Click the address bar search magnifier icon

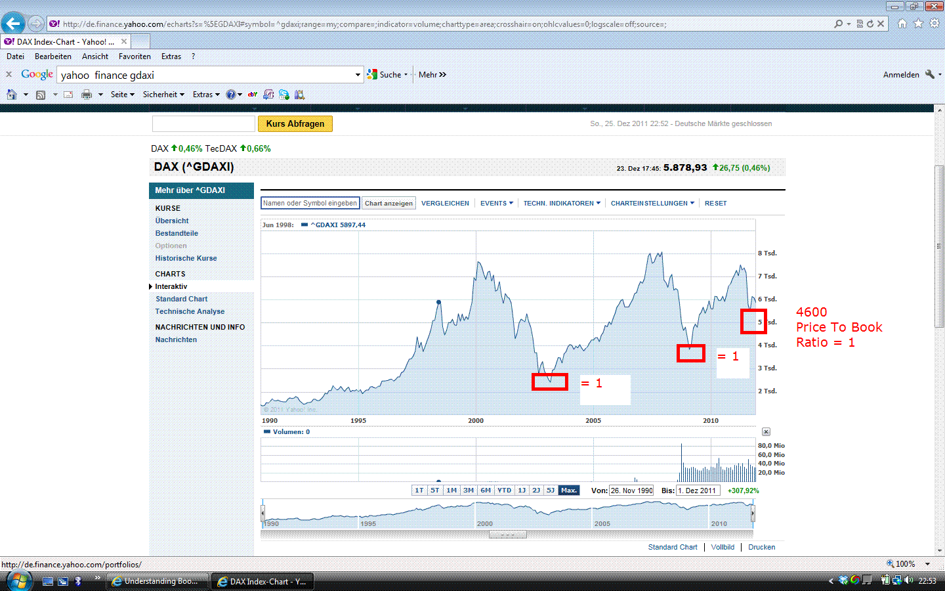[x=838, y=24]
